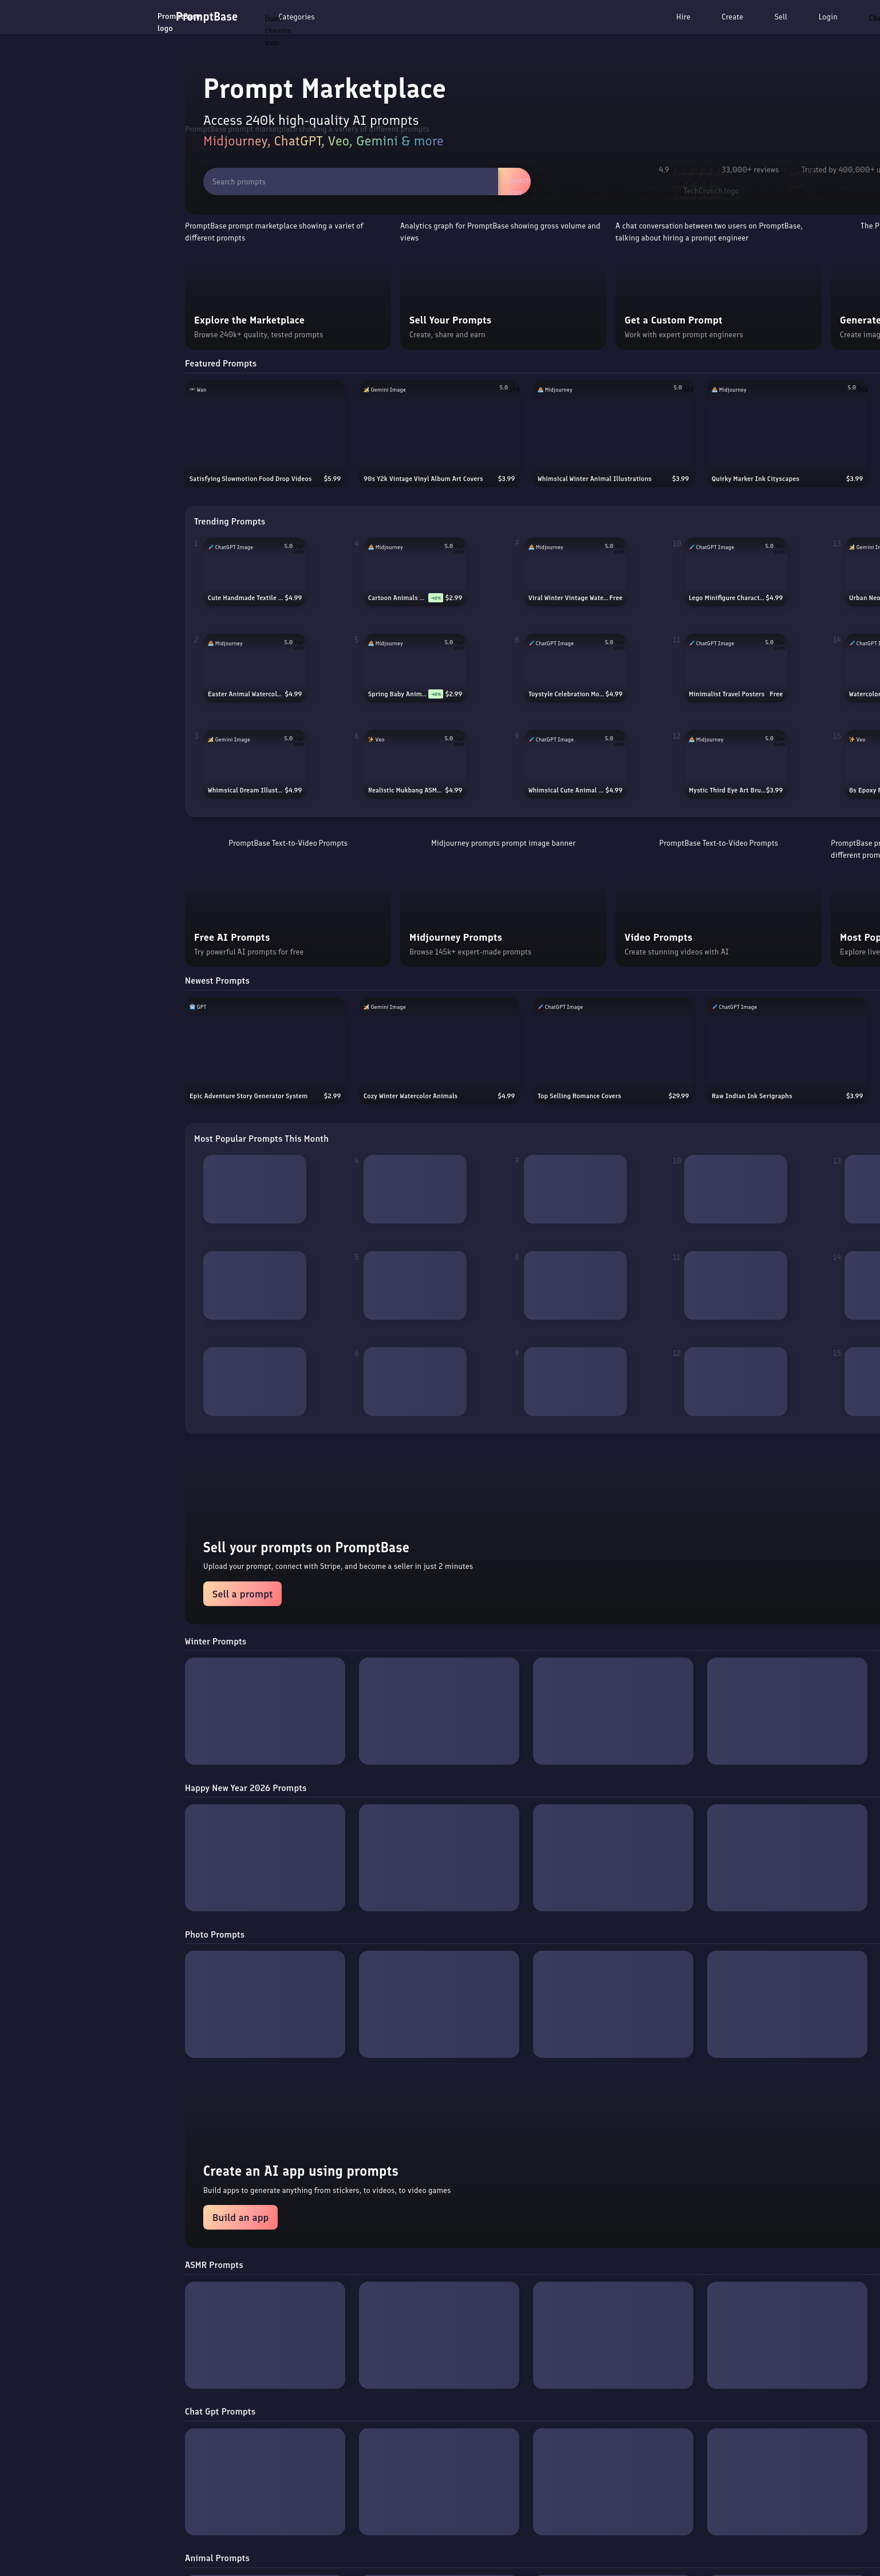Click GPT icon on Epic Adventure Story card
This screenshot has width=880, height=2576.
[192, 1007]
